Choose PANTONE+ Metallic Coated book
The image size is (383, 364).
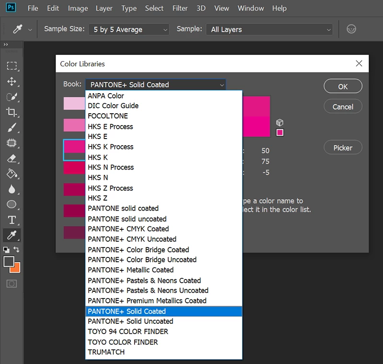click(x=164, y=270)
